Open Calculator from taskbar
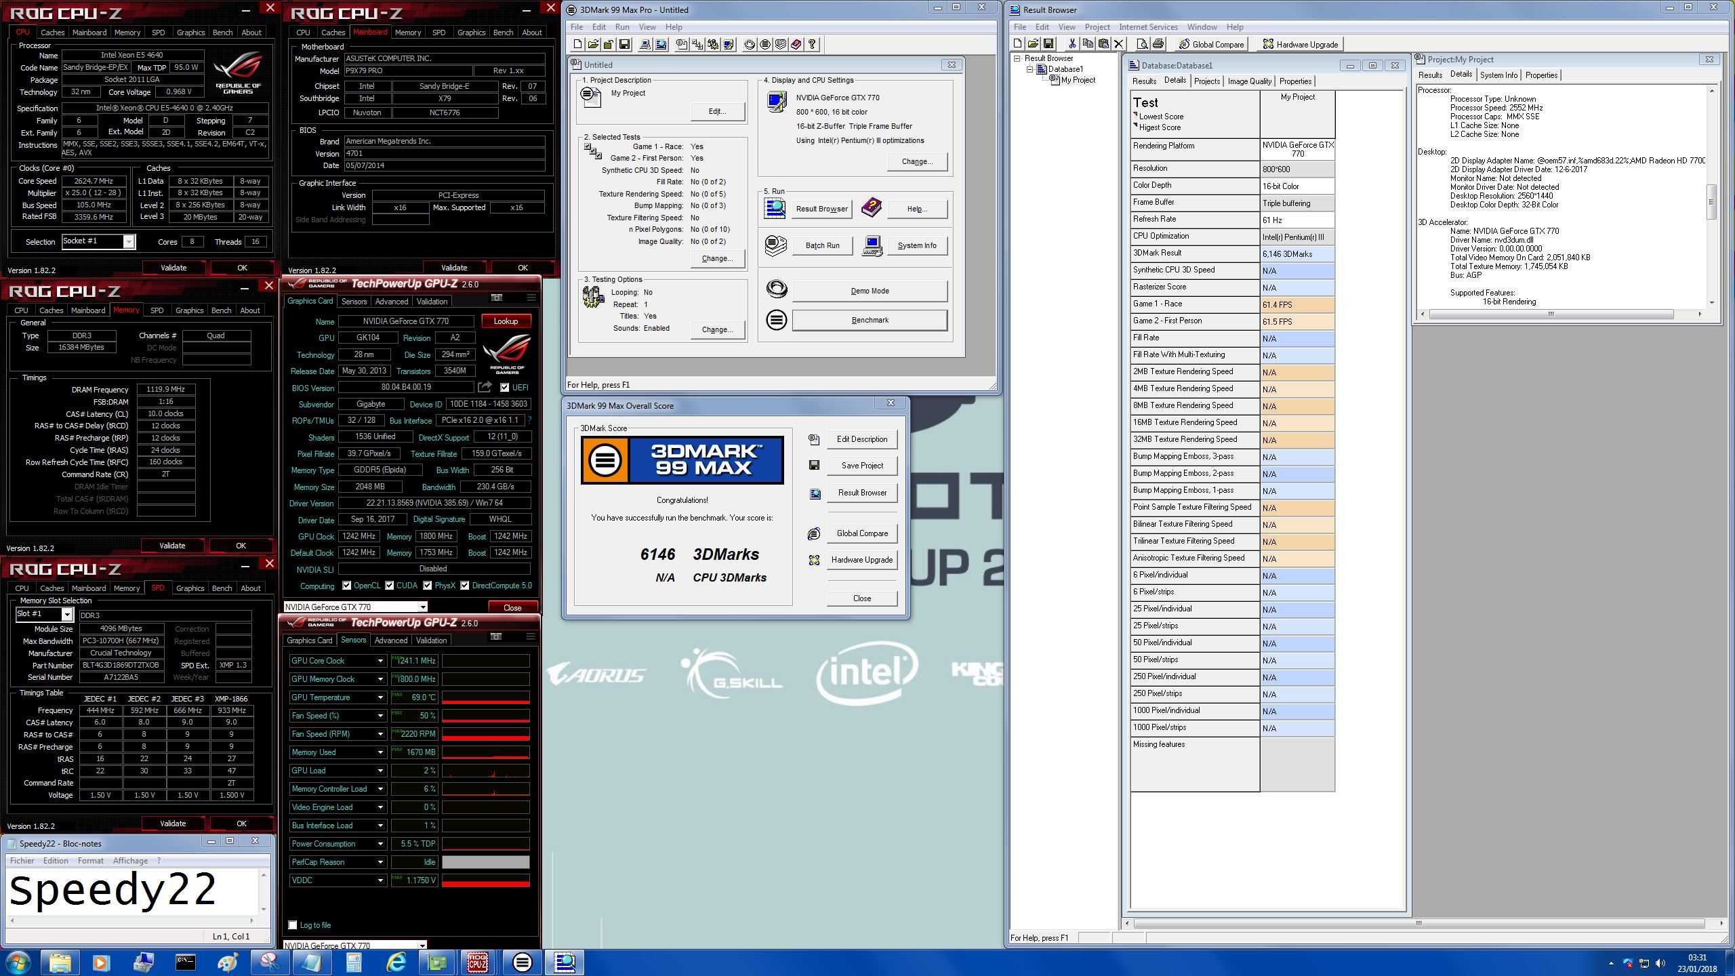The width and height of the screenshot is (1735, 976). click(x=353, y=962)
